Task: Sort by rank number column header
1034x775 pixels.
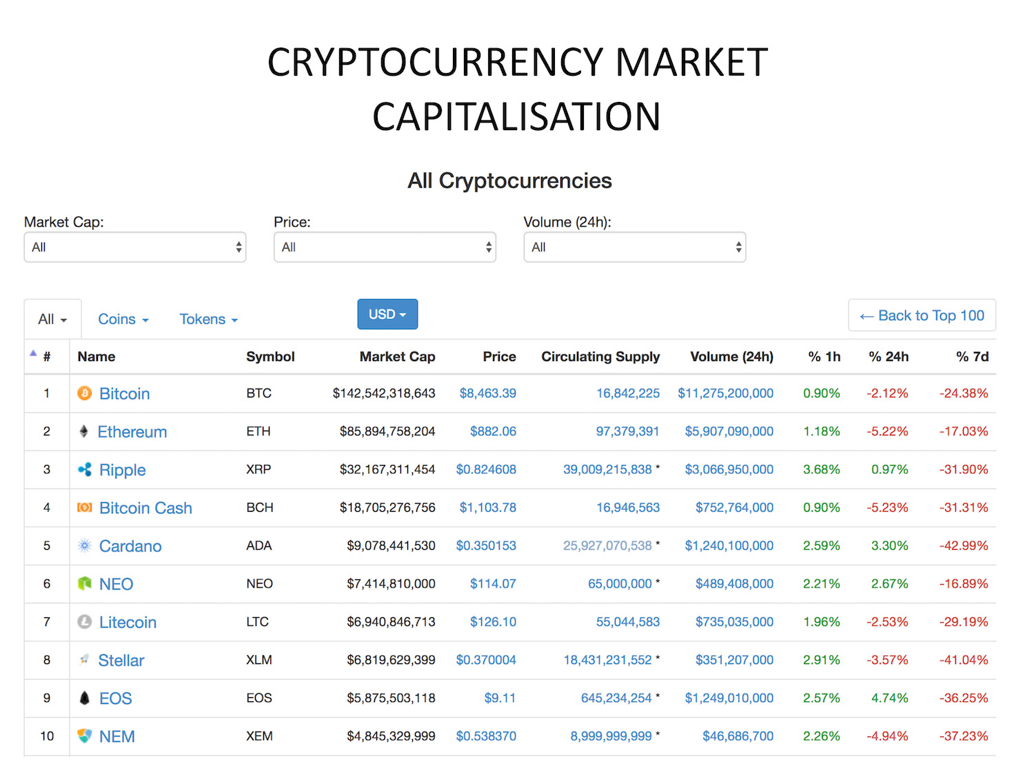Action: point(46,357)
